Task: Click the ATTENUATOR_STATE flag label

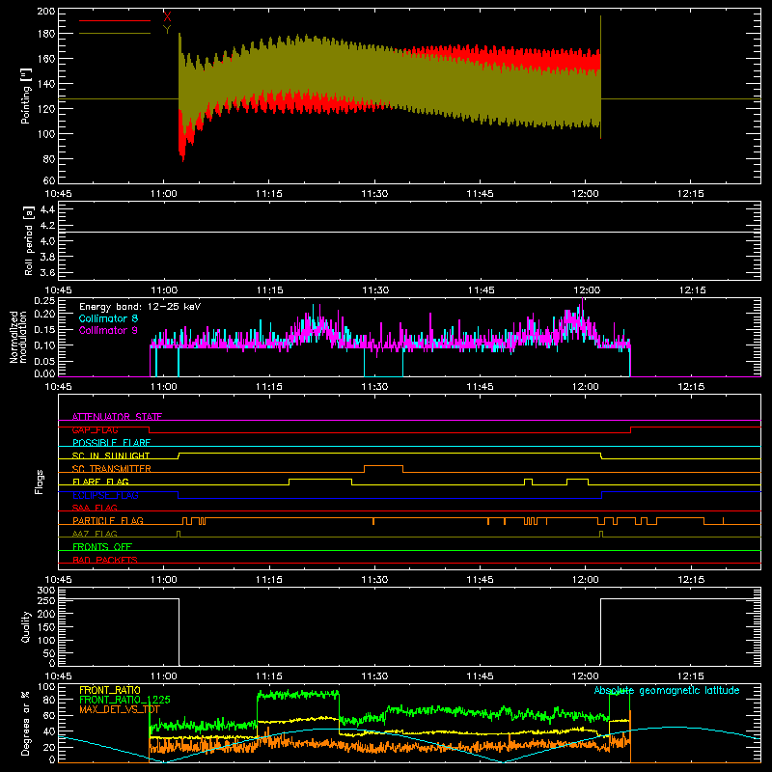Action: coord(117,417)
